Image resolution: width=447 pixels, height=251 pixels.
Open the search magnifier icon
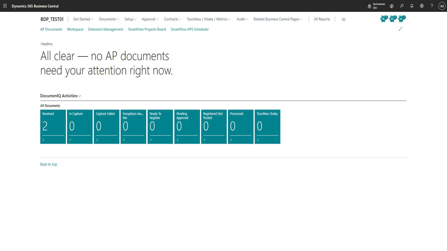tap(402, 6)
